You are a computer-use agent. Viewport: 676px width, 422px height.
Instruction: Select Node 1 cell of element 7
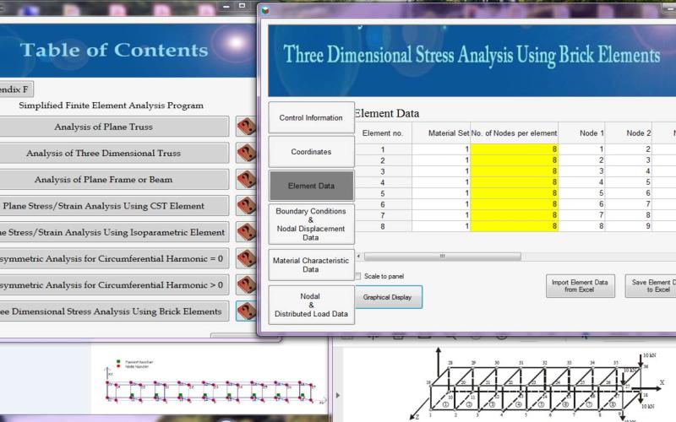pos(581,215)
